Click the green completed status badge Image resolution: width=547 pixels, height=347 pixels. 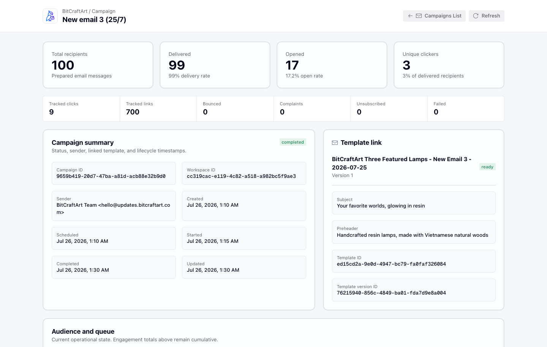point(293,142)
